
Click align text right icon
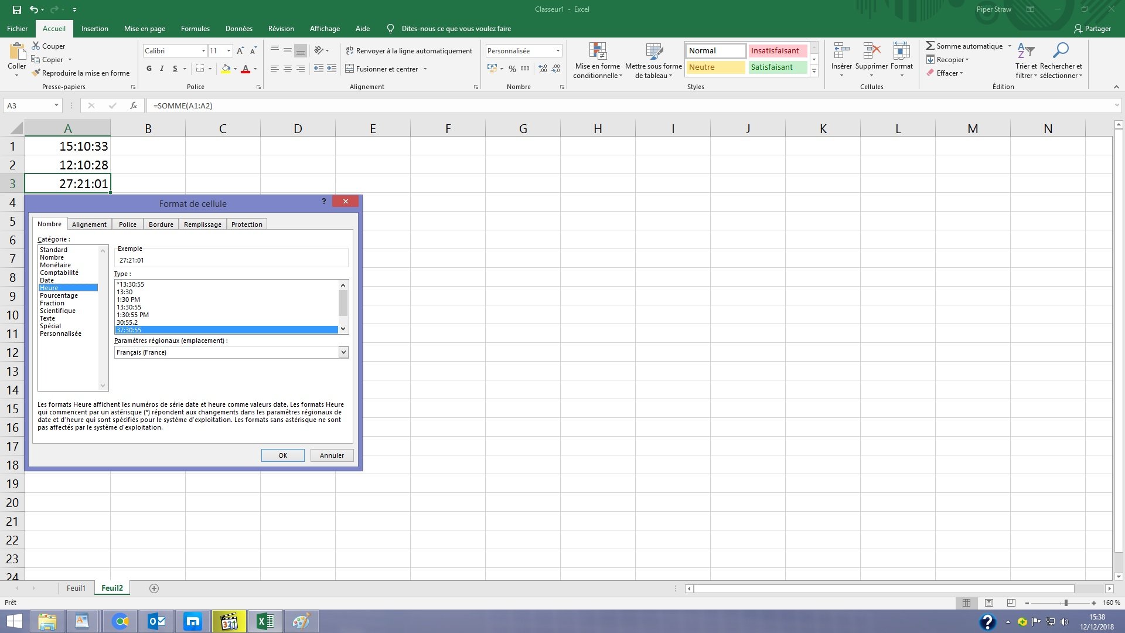coord(300,69)
